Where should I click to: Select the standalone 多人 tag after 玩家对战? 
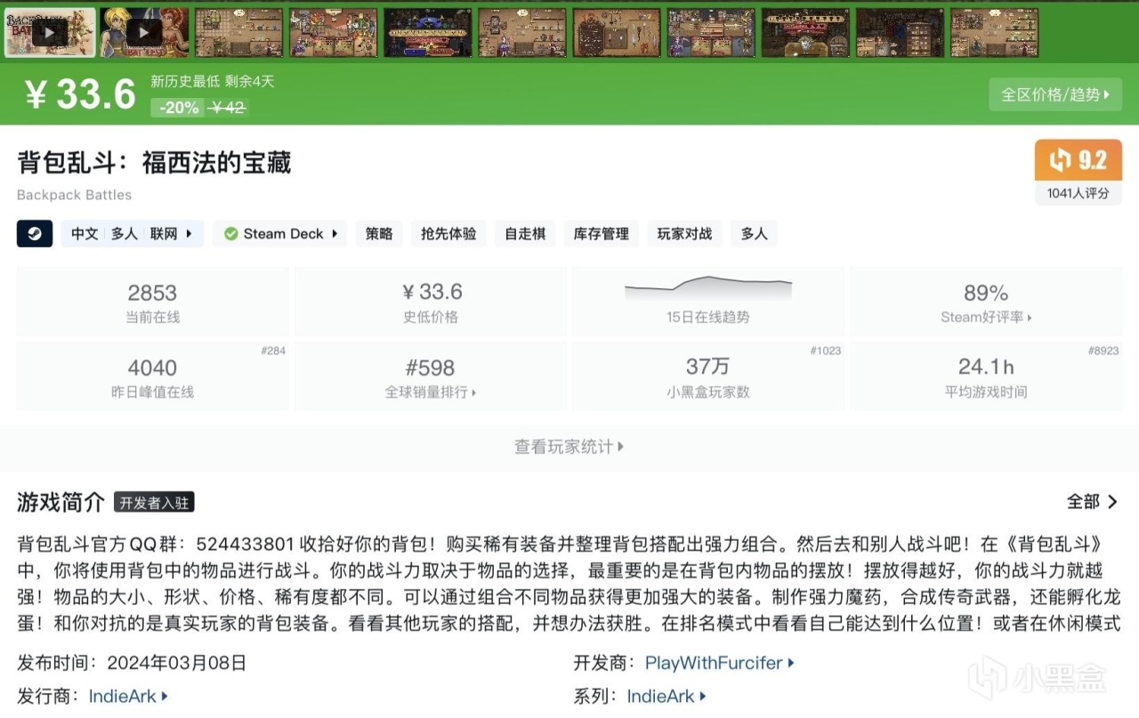point(755,234)
